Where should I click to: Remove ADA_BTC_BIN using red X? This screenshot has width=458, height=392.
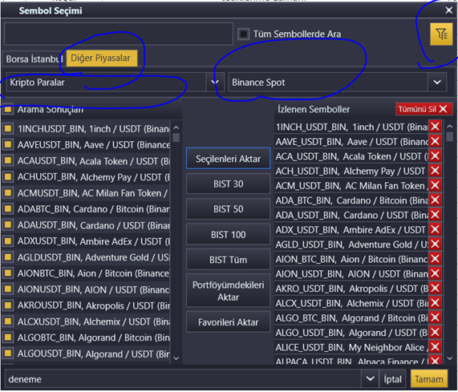(435, 200)
